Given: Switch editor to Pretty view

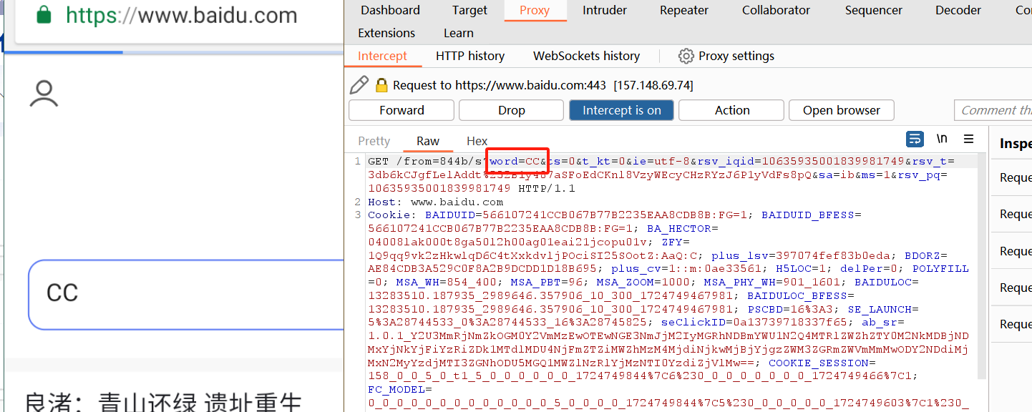Looking at the screenshot, I should tap(374, 141).
